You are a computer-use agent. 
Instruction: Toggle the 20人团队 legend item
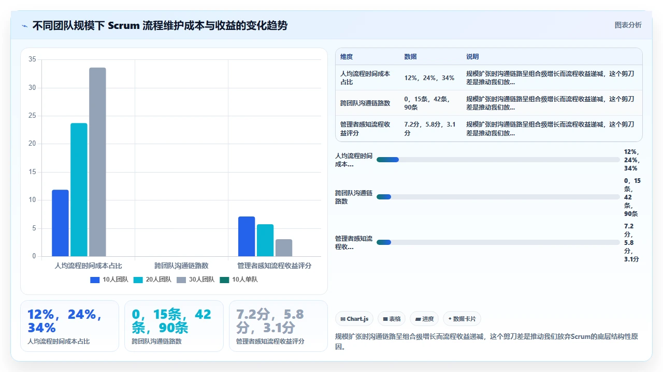[152, 280]
